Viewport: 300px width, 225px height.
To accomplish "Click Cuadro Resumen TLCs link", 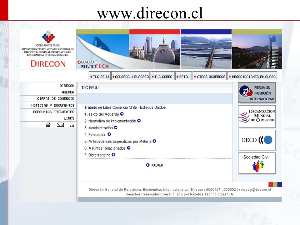I will [x=95, y=64].
